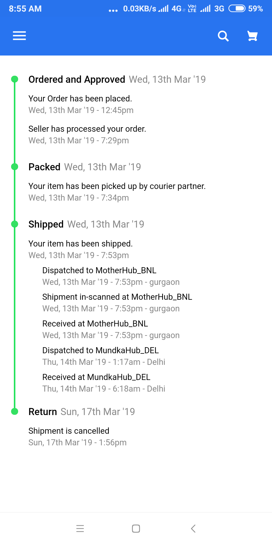The width and height of the screenshot is (272, 545).
Task: Open the hamburger navigation menu
Action: (19, 36)
